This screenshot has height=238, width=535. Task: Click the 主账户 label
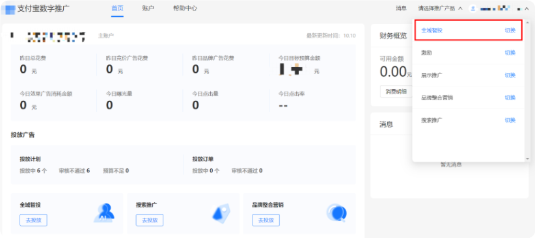(x=106, y=36)
